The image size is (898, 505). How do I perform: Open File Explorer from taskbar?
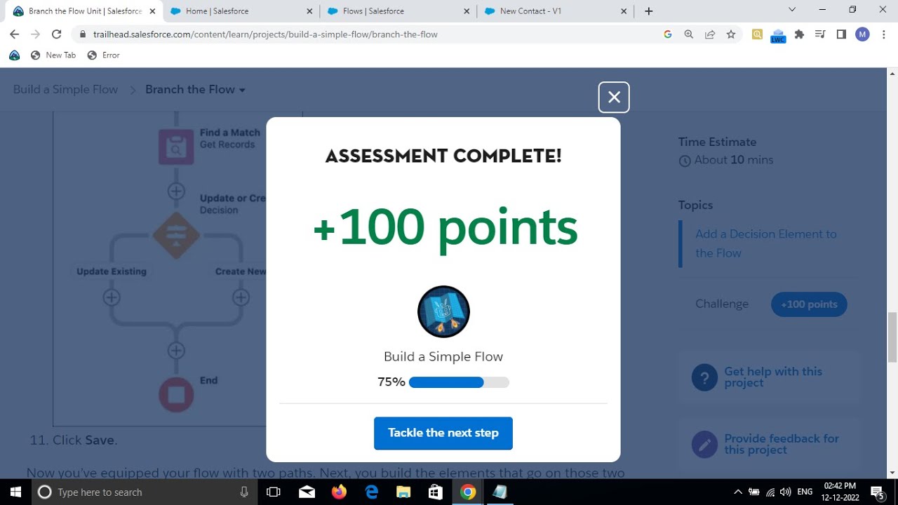coord(403,492)
